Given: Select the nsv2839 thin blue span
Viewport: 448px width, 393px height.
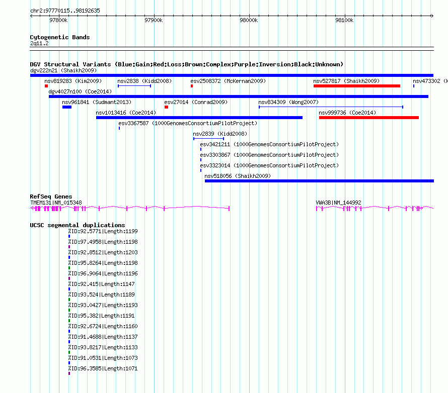Looking at the screenshot, I should click(208, 139).
